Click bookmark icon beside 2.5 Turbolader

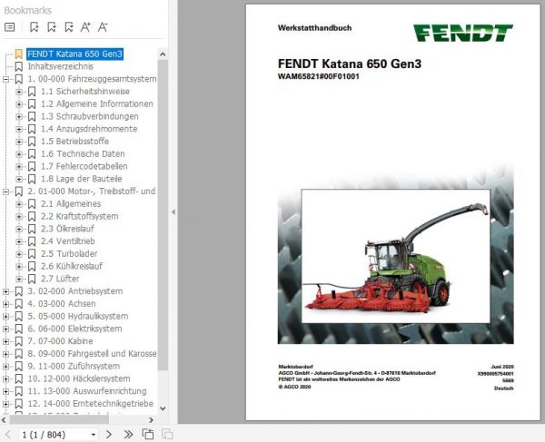32,254
